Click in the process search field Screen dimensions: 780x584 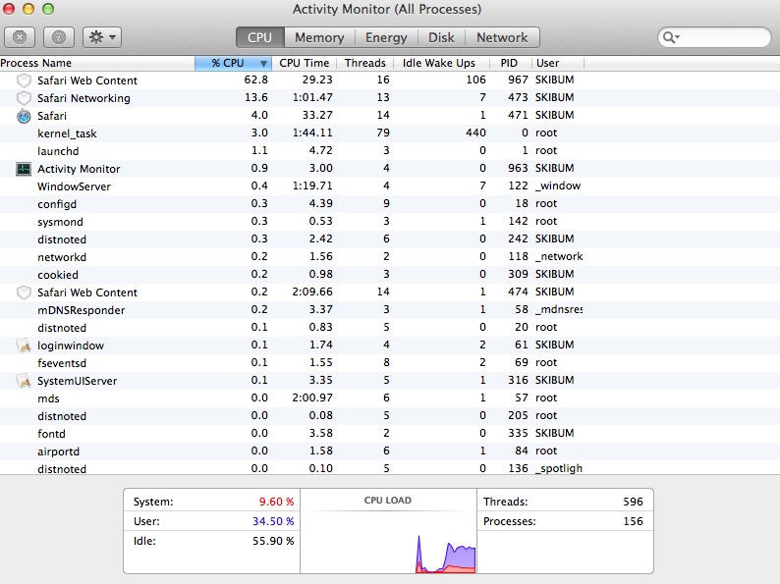pyautogui.click(x=714, y=37)
